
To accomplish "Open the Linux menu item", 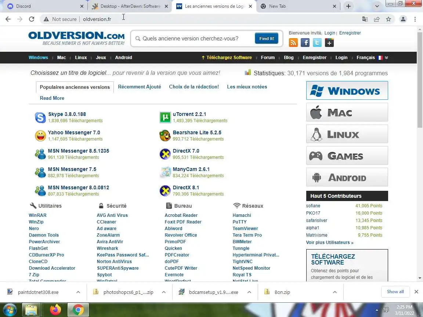I will [81, 58].
